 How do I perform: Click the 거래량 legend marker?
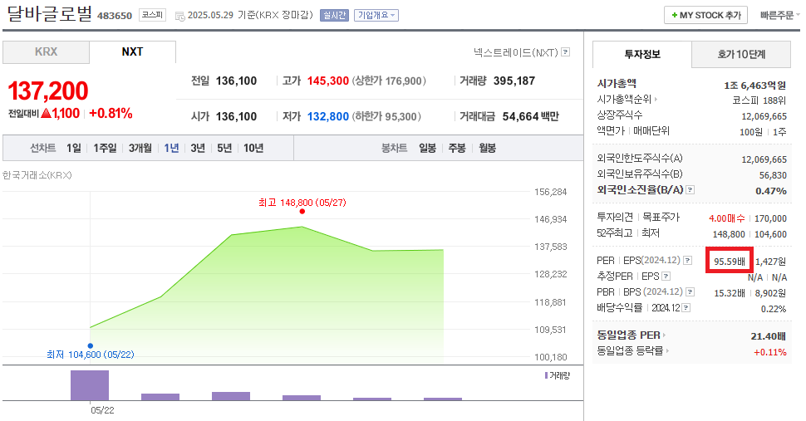click(546, 375)
